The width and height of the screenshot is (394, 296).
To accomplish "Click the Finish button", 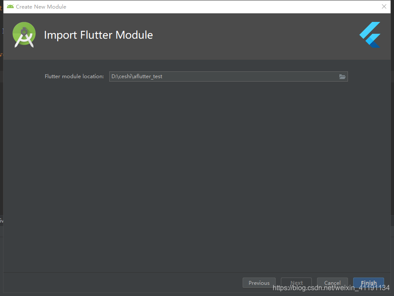I will click(x=369, y=283).
